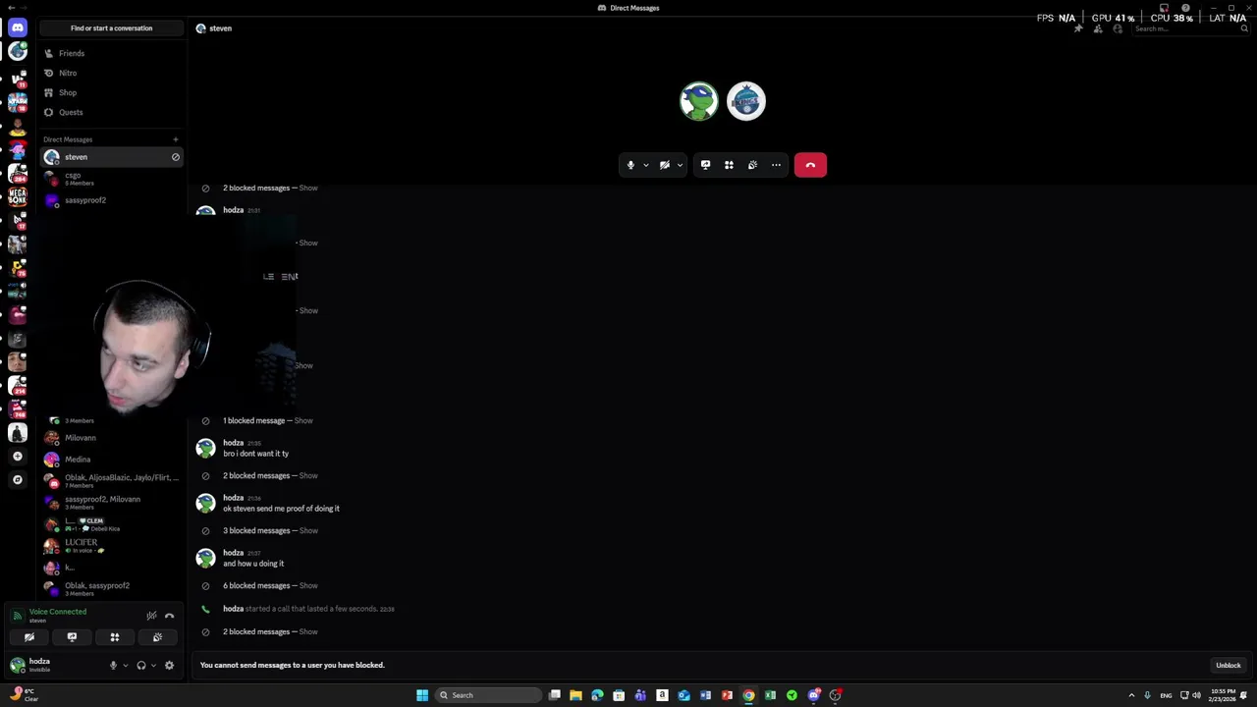Open camera options arrow in call controls

(x=680, y=165)
